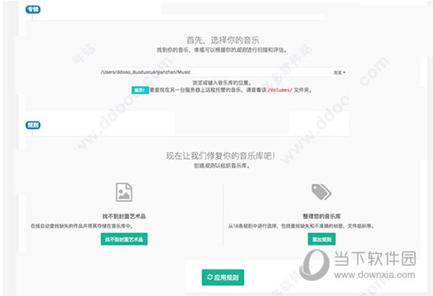
Task: Open the 浏览 browse dropdown
Action: point(339,72)
